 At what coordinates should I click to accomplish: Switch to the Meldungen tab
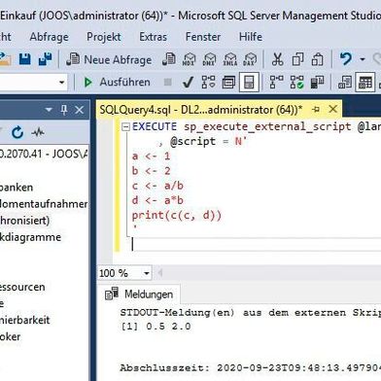(x=139, y=294)
